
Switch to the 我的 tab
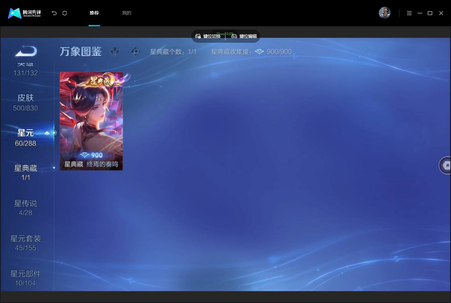point(127,13)
